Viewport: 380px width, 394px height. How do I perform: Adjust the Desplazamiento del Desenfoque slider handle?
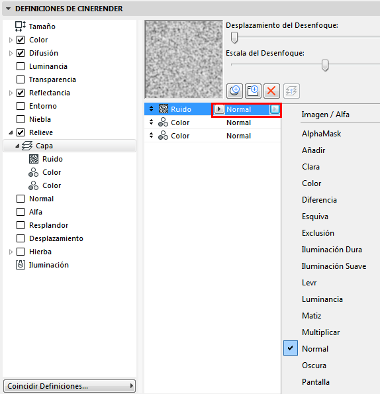pyautogui.click(x=234, y=38)
